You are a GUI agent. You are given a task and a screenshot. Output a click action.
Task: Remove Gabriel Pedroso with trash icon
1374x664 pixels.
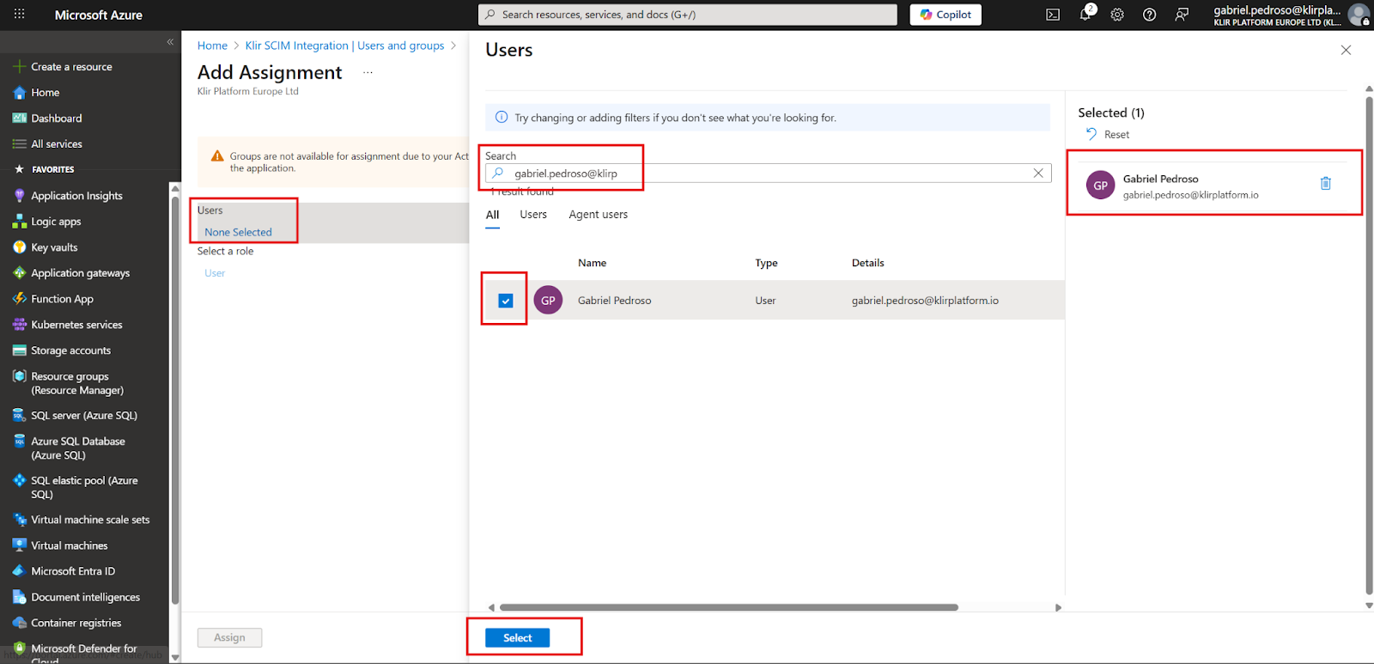1325,184
